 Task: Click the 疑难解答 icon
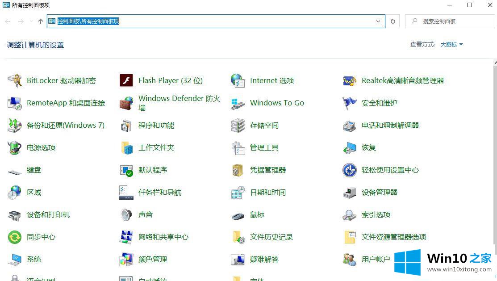238,260
